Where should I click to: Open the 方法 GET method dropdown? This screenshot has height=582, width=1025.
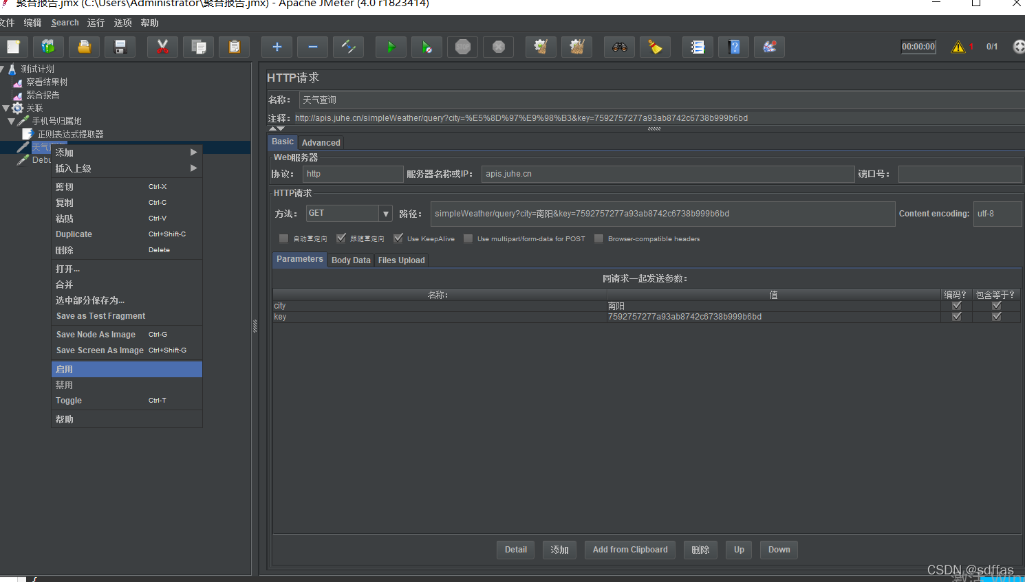pyautogui.click(x=386, y=214)
